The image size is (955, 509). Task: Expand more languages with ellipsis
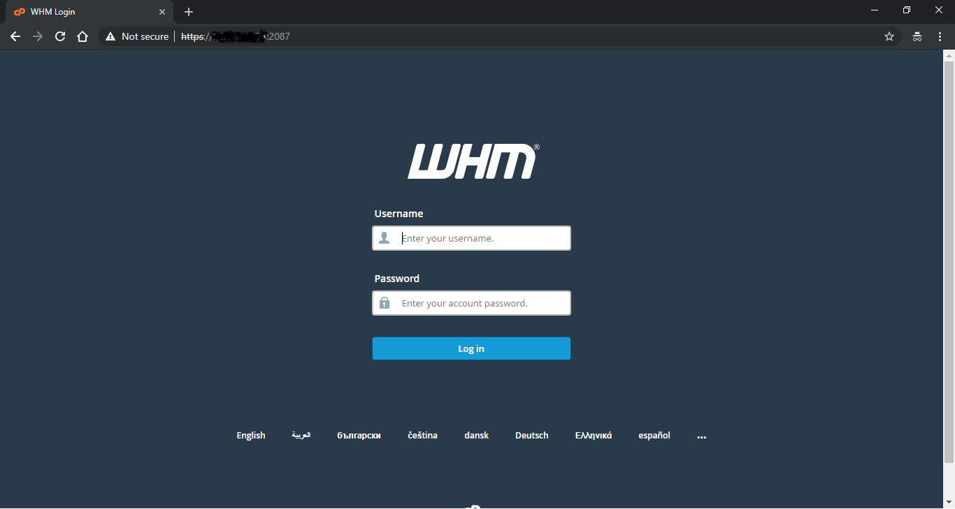coord(702,436)
